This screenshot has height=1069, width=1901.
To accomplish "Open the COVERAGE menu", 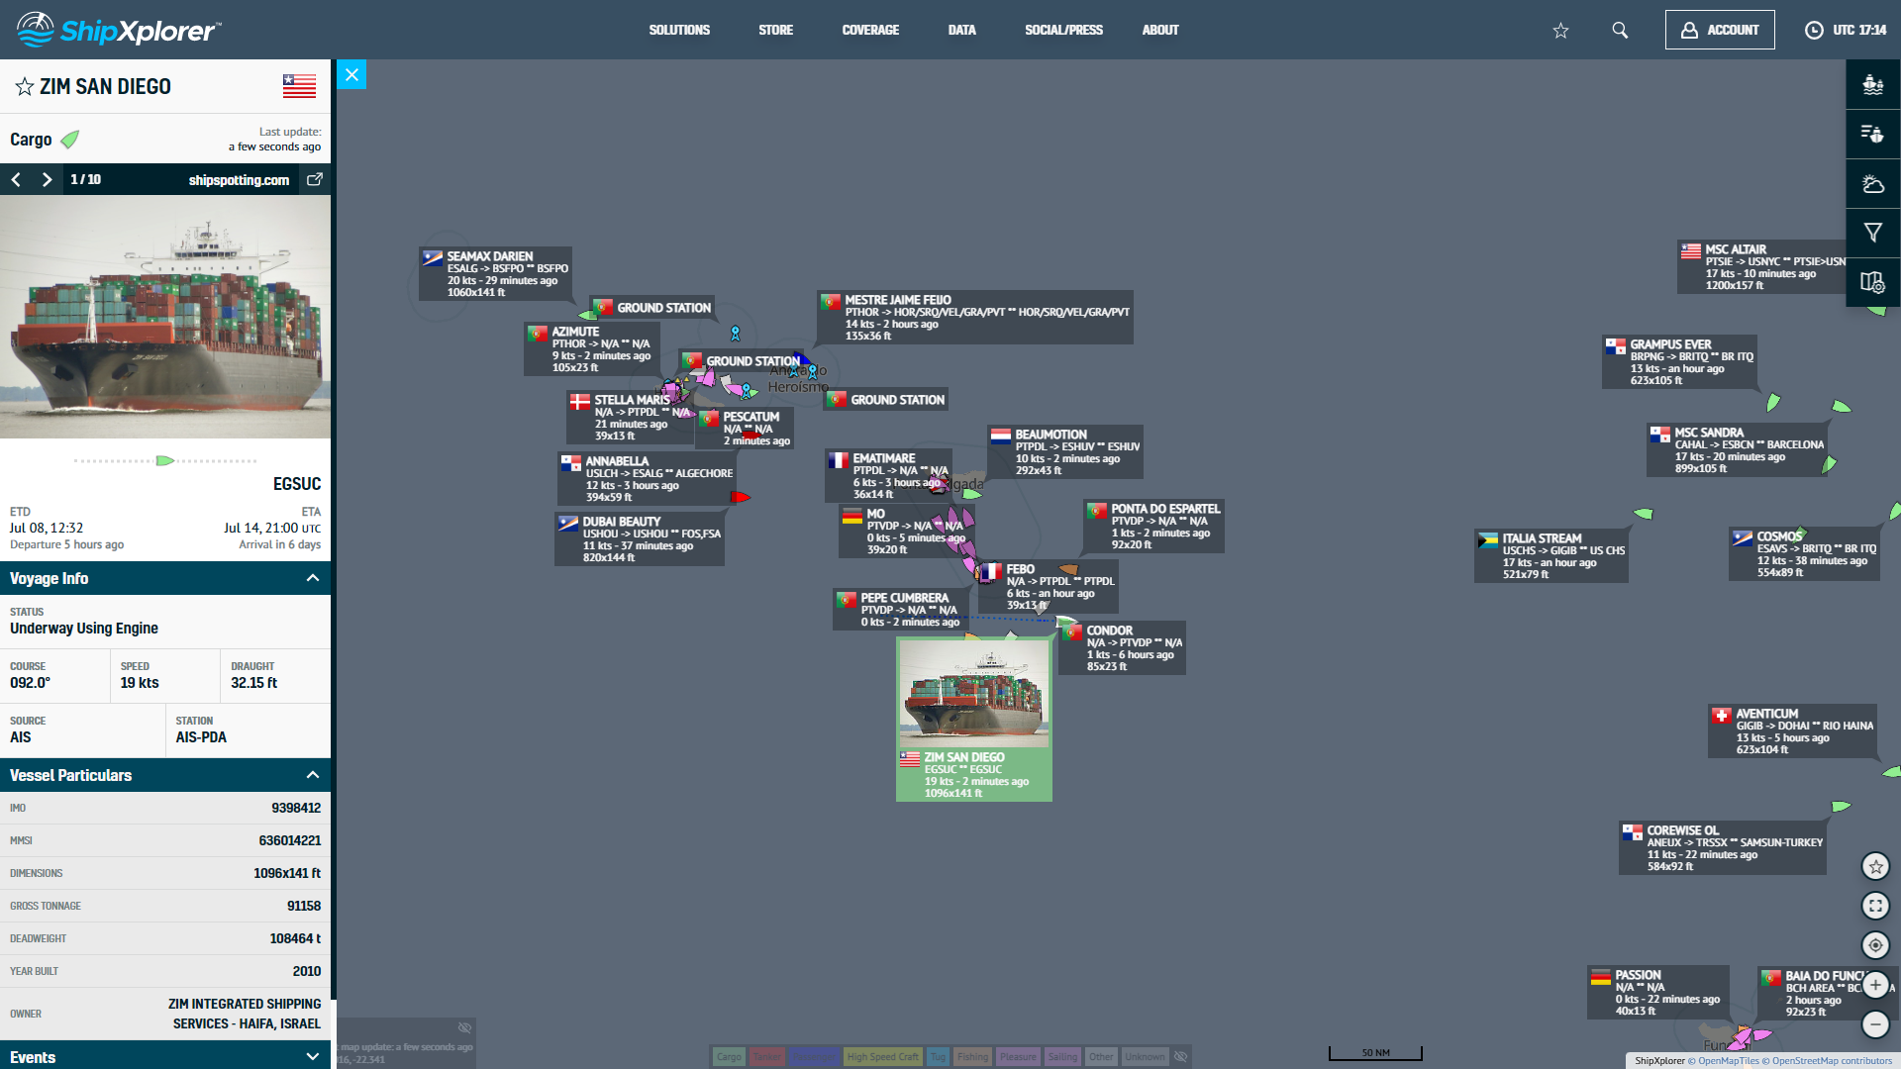I will pyautogui.click(x=870, y=30).
